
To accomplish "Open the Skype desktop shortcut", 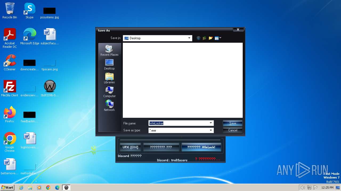I will pos(29,11).
